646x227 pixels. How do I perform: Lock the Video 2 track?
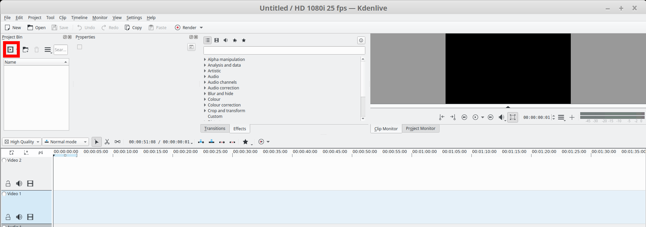click(x=8, y=183)
